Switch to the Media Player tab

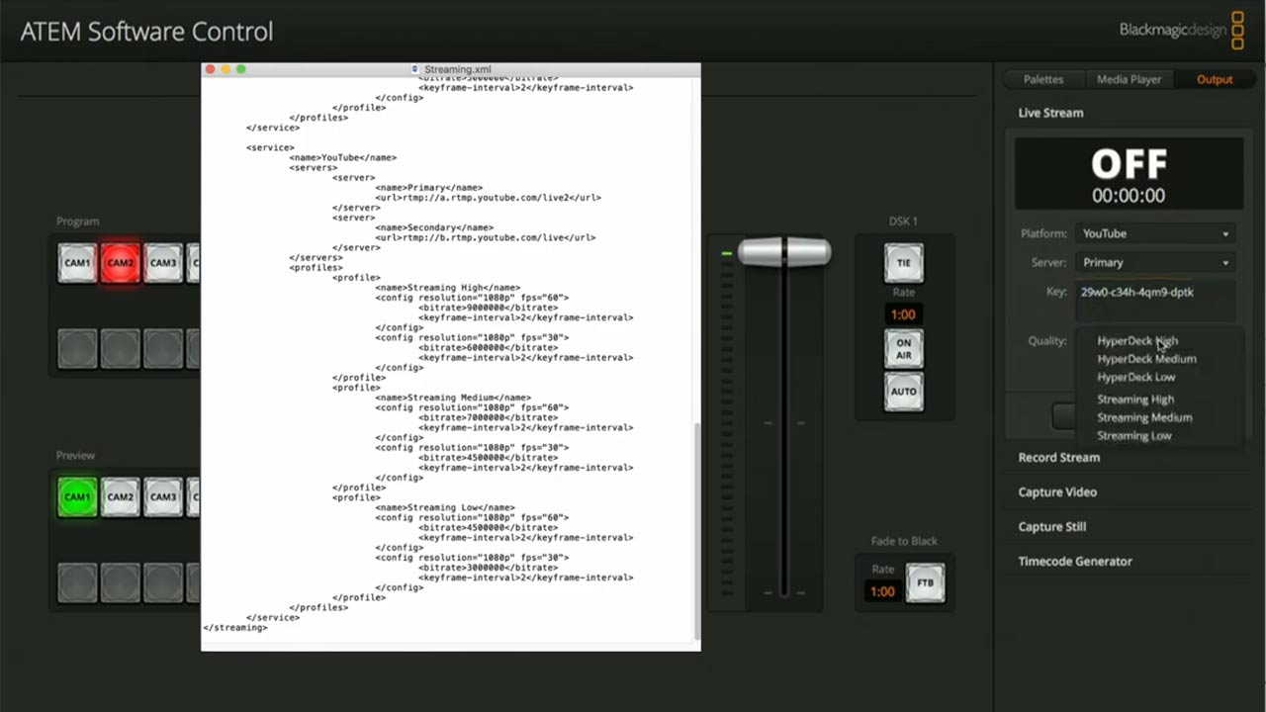[x=1129, y=79]
